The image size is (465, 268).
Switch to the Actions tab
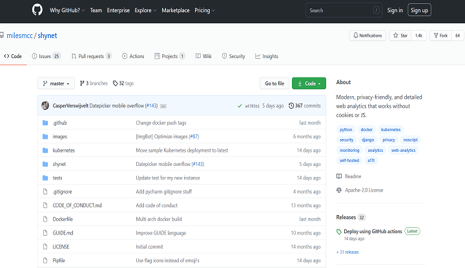coord(133,56)
